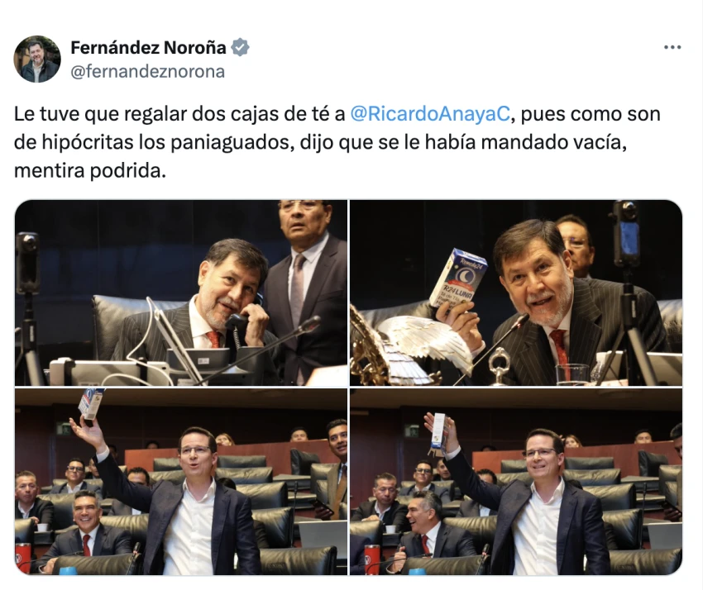Click the black telephone handset in first photo

pos(243,316)
